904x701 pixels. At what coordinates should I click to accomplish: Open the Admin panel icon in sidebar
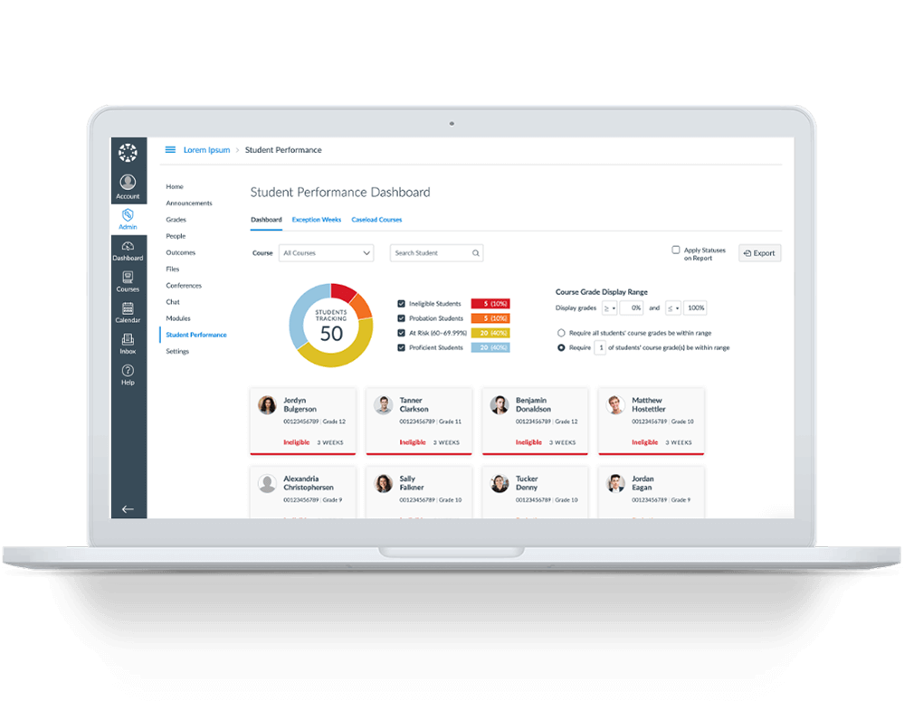(128, 213)
